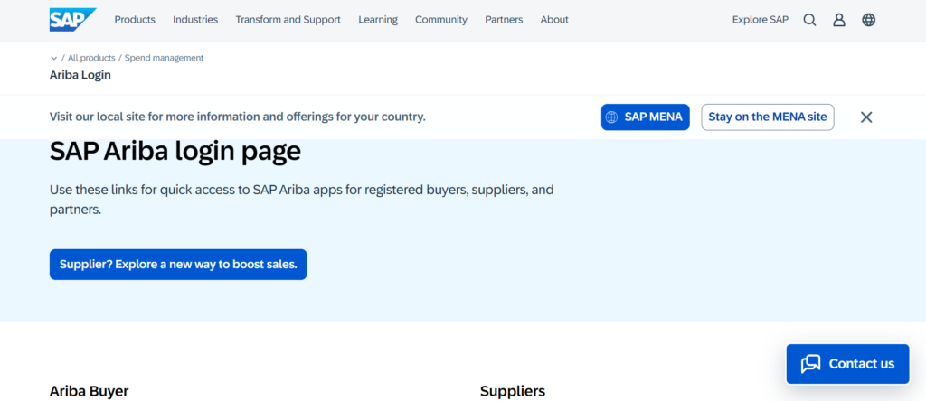Close the local site banner
The image size is (926, 401).
click(x=866, y=117)
